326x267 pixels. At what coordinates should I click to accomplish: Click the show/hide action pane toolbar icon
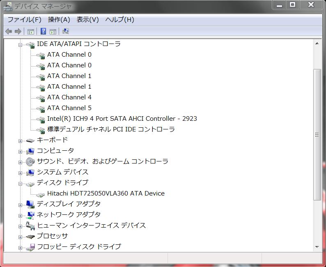53,32
